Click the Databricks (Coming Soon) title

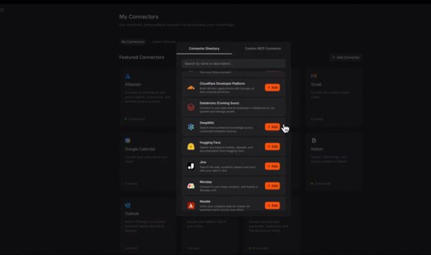219,103
